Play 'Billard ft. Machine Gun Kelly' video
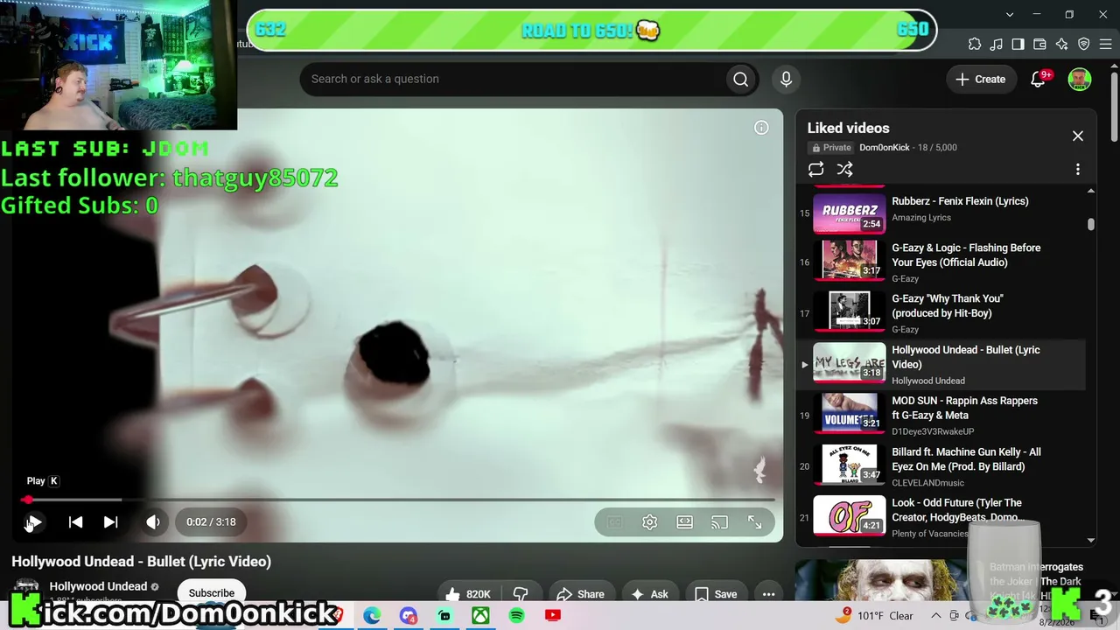Screen dimensions: 1120x630 coord(966,459)
